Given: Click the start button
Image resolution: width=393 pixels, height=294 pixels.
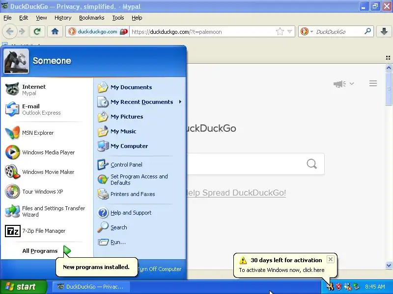Looking at the screenshot, I should [x=23, y=287].
